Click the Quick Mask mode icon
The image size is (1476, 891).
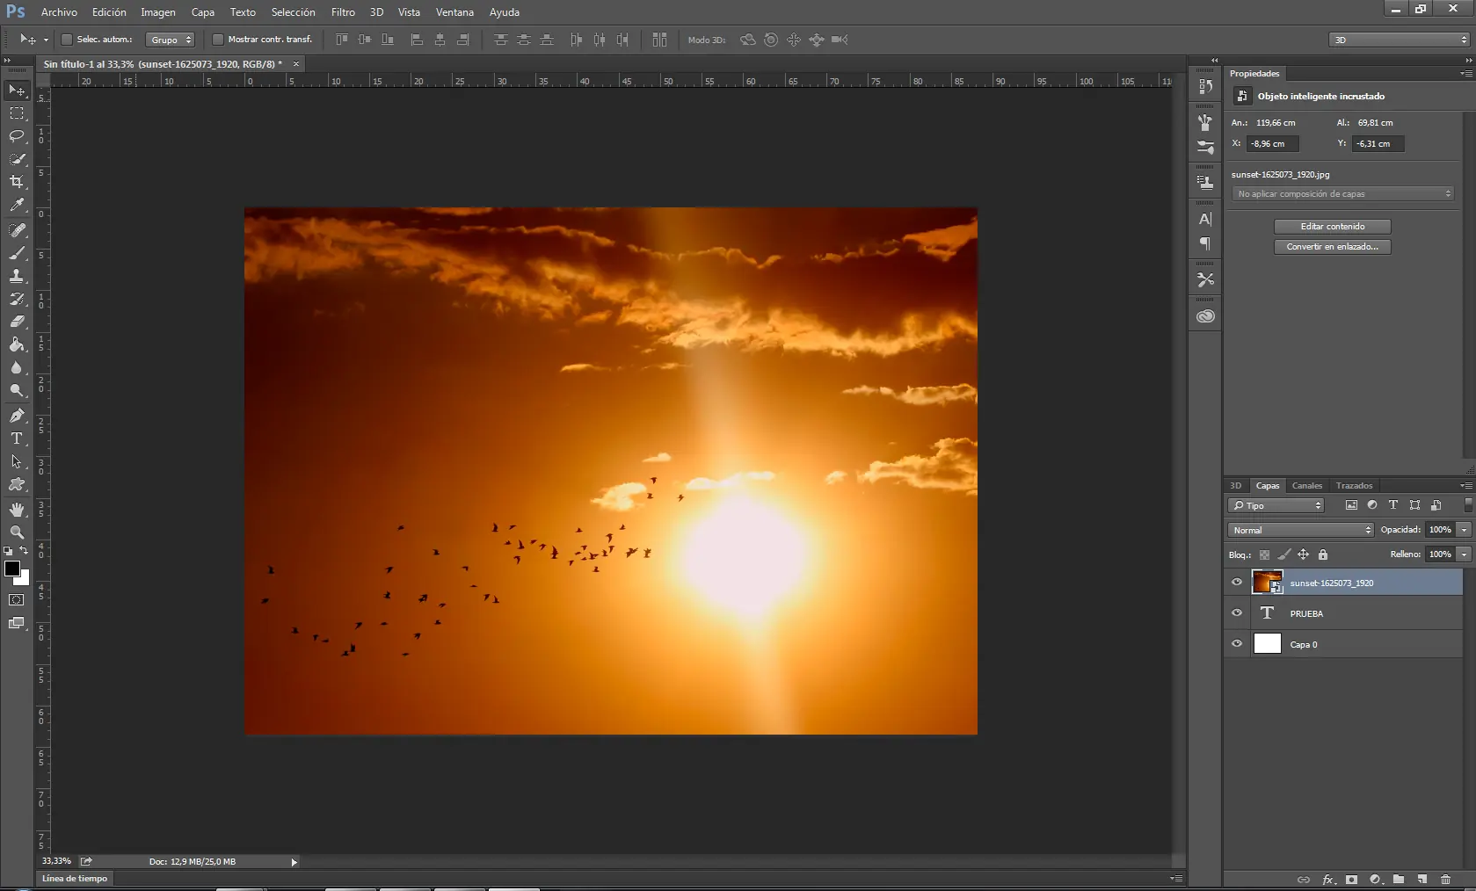pos(17,600)
